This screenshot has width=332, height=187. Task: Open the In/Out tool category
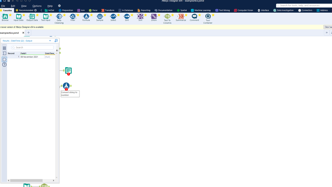[x=49, y=10]
